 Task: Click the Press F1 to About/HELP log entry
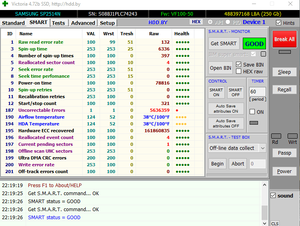(x=55, y=186)
